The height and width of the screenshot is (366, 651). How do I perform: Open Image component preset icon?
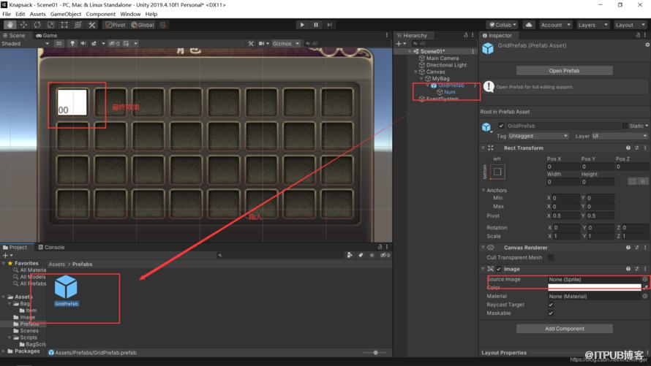tap(636, 270)
